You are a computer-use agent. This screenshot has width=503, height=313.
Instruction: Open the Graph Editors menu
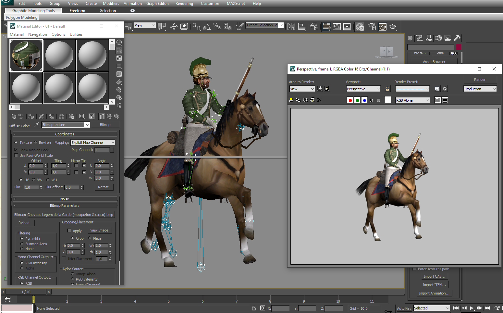(x=158, y=4)
